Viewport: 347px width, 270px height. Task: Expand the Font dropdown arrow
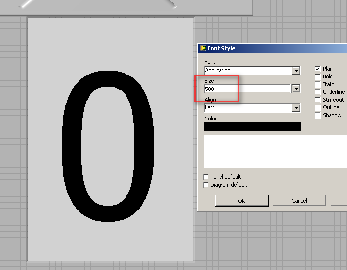(296, 71)
